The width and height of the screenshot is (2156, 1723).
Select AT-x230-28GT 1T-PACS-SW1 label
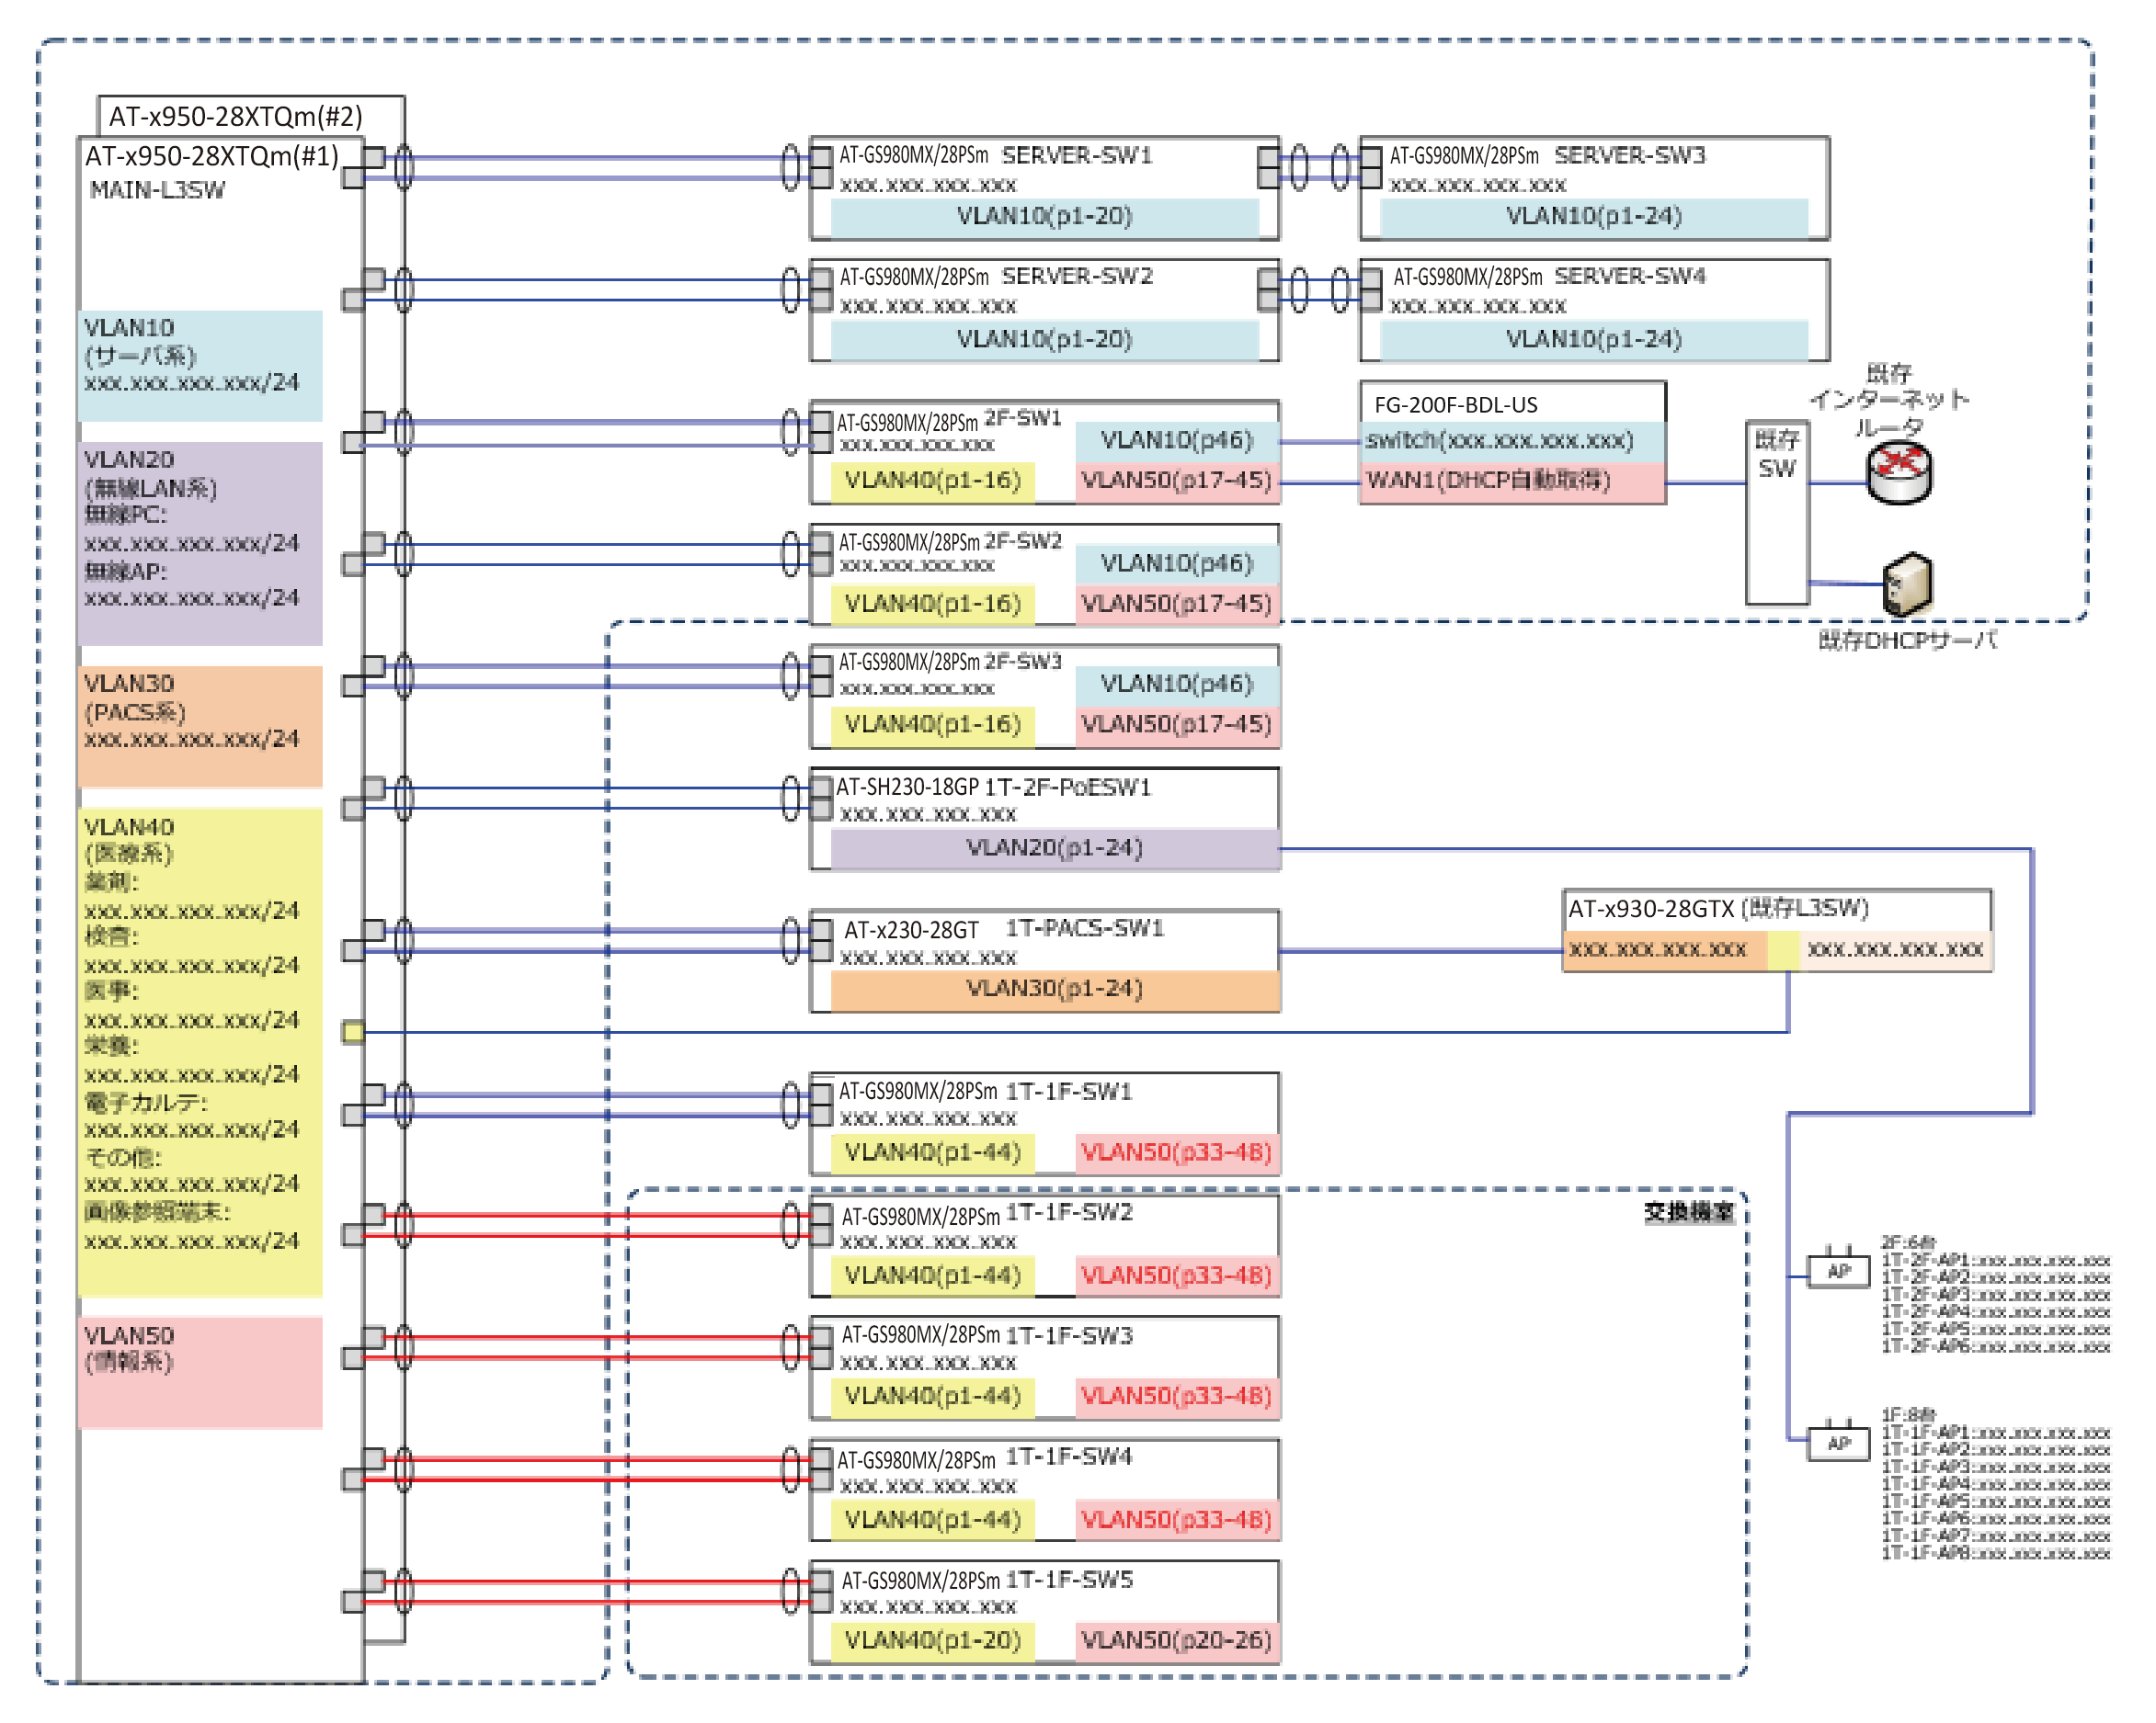[1004, 929]
